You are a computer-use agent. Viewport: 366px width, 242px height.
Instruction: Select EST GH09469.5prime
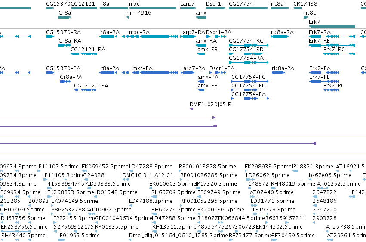point(22,210)
